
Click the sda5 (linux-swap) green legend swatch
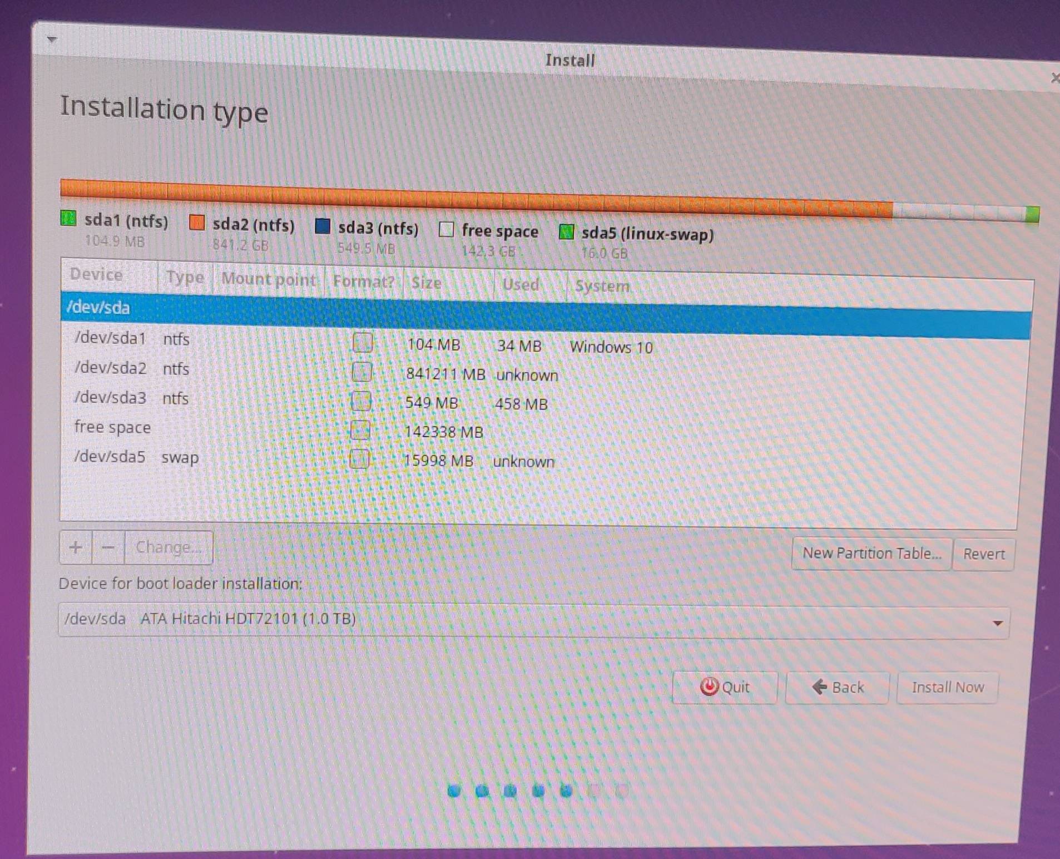point(566,231)
